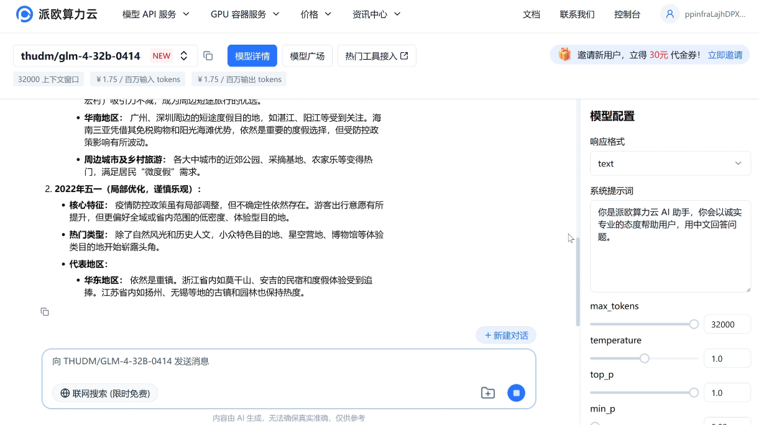Click the max_tokens slider handle
Viewport: 759px width, 425px height.
pyautogui.click(x=694, y=324)
